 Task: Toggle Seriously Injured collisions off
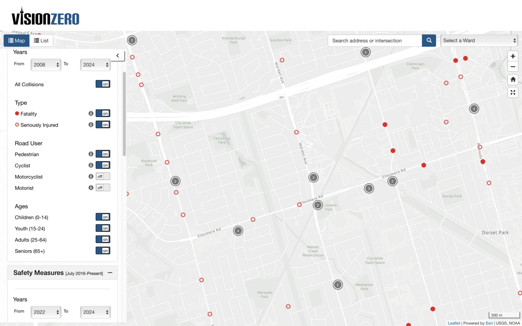pyautogui.click(x=103, y=124)
